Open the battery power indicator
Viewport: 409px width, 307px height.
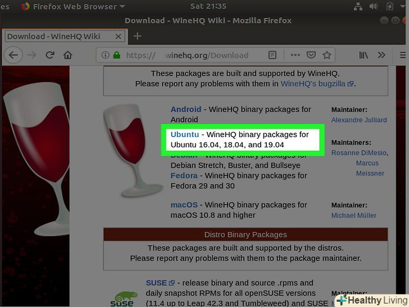390,6
